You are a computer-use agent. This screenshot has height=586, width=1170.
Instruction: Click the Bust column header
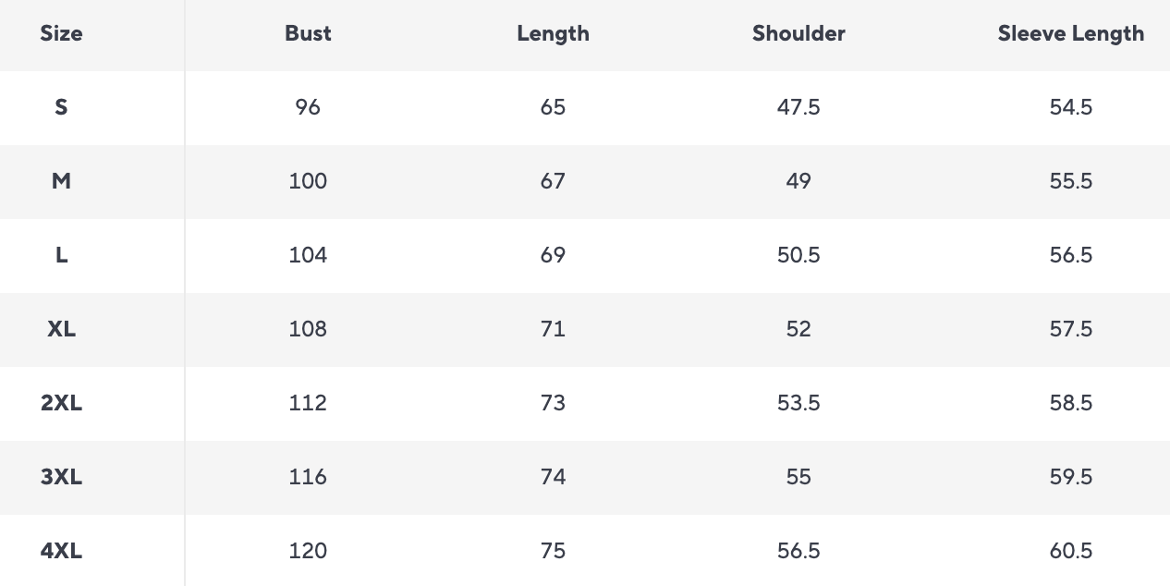click(308, 34)
